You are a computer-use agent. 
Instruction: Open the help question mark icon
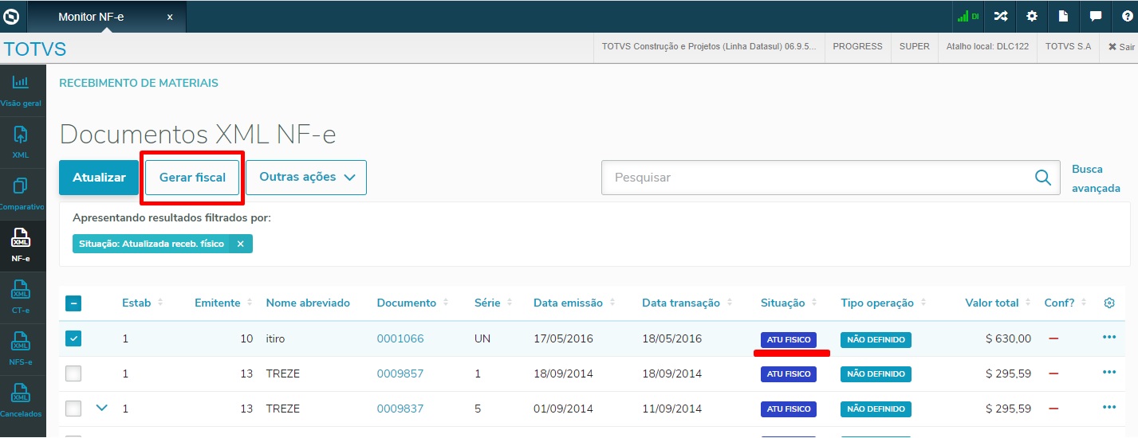pos(1127,16)
